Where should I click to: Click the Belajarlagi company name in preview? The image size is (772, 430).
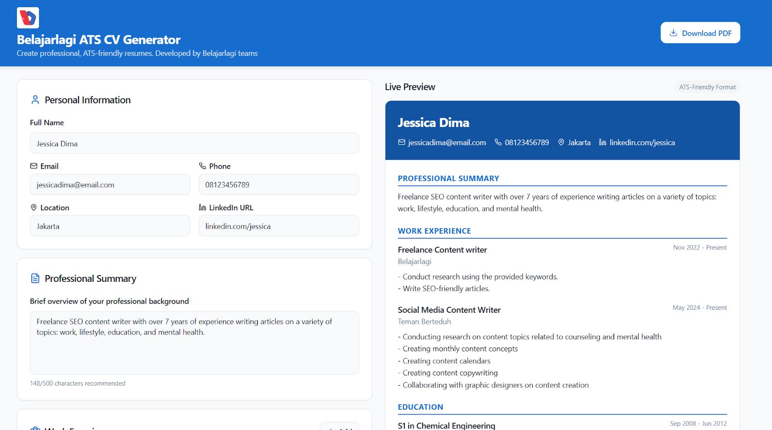pos(414,262)
